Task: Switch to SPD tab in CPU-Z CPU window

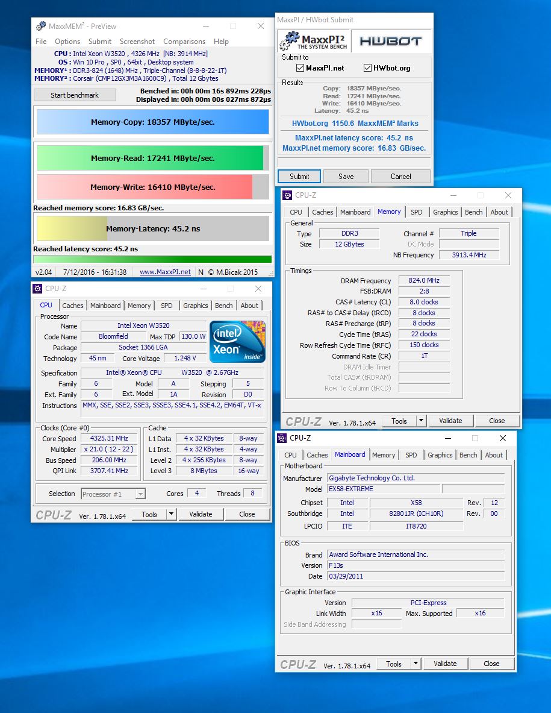Action: (x=167, y=306)
